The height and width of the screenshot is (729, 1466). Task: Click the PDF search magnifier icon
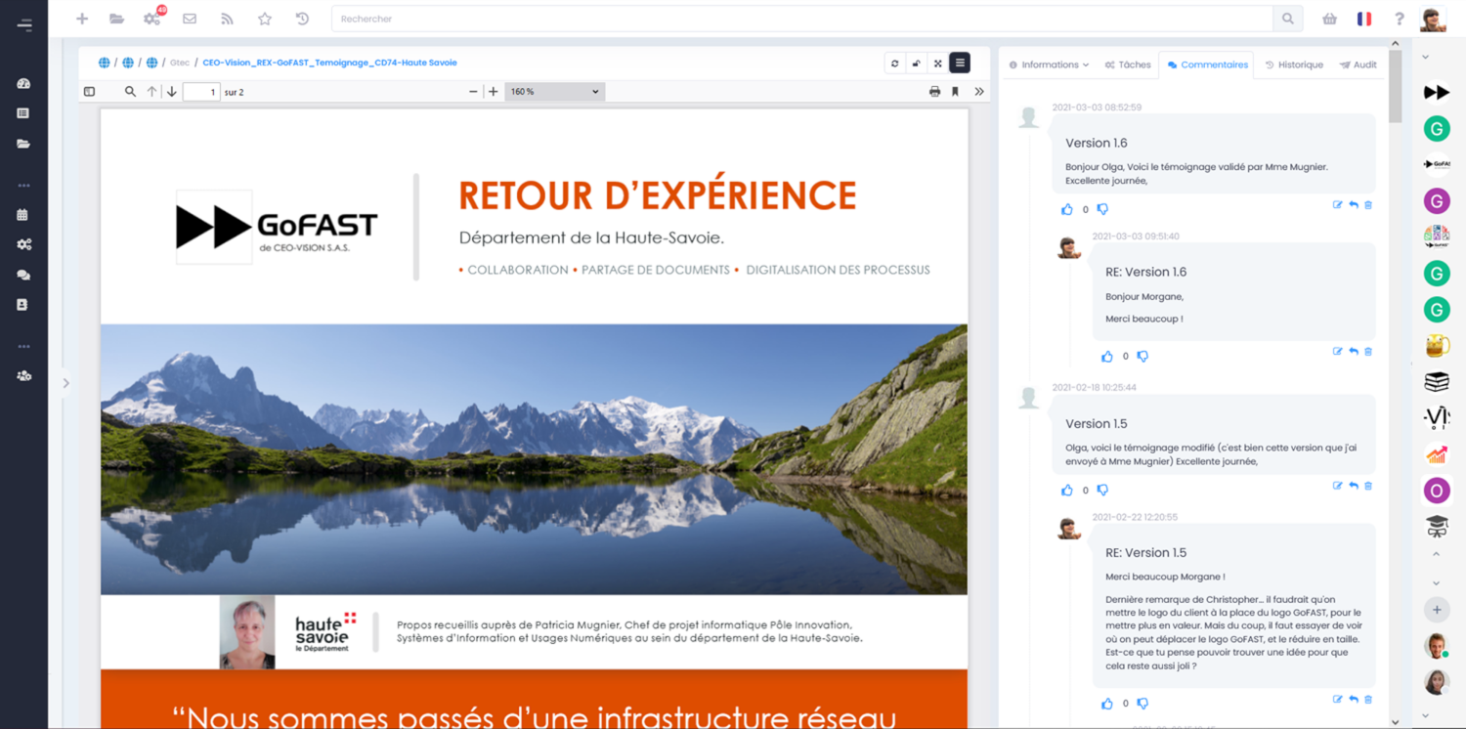tap(130, 92)
